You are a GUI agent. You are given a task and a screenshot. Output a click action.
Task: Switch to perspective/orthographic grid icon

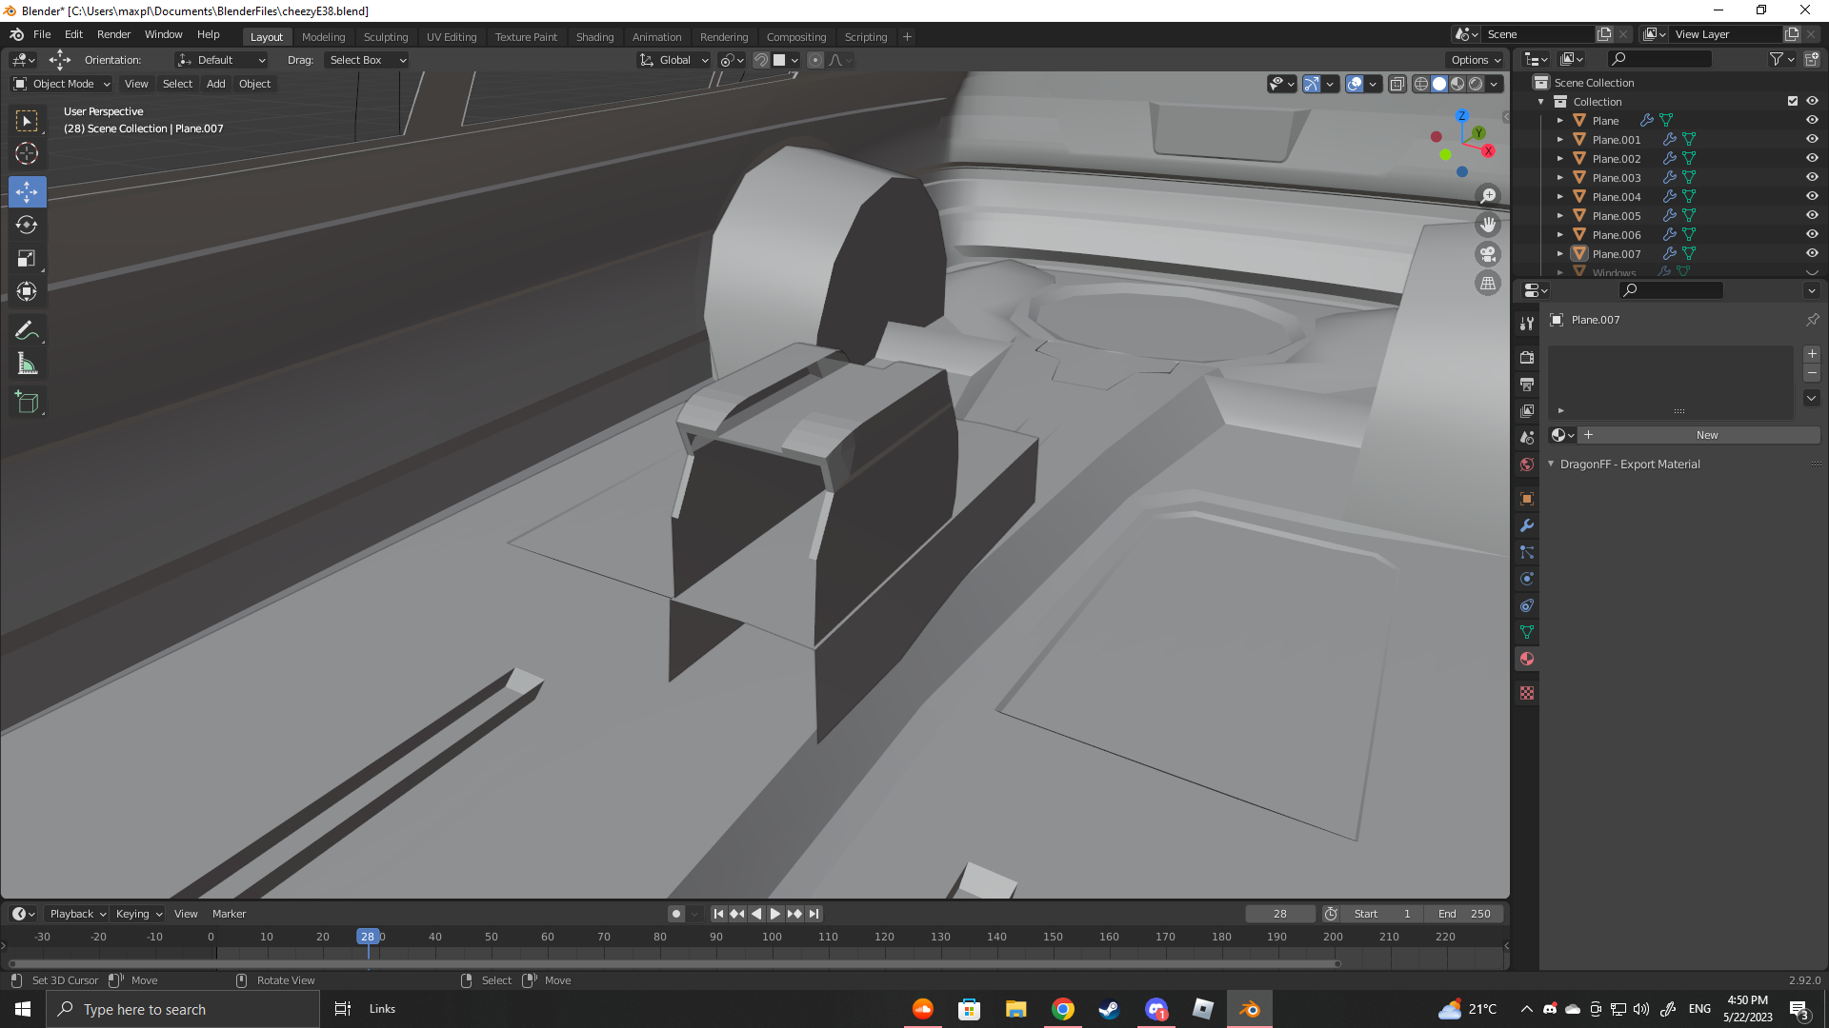[1487, 284]
